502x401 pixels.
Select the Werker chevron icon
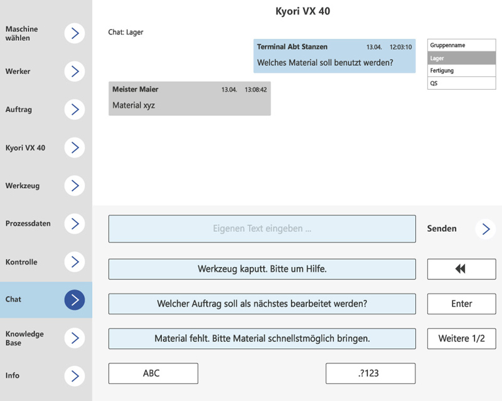74,71
